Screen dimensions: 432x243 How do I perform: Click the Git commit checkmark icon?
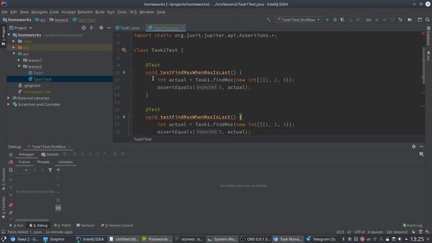[x=385, y=20]
